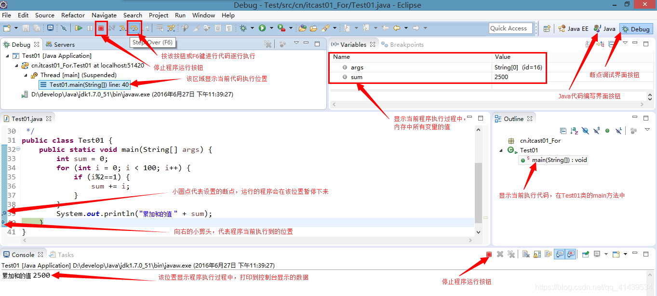Click the Save All toolbar icon
Screen dimensions: 657x296
[36, 28]
